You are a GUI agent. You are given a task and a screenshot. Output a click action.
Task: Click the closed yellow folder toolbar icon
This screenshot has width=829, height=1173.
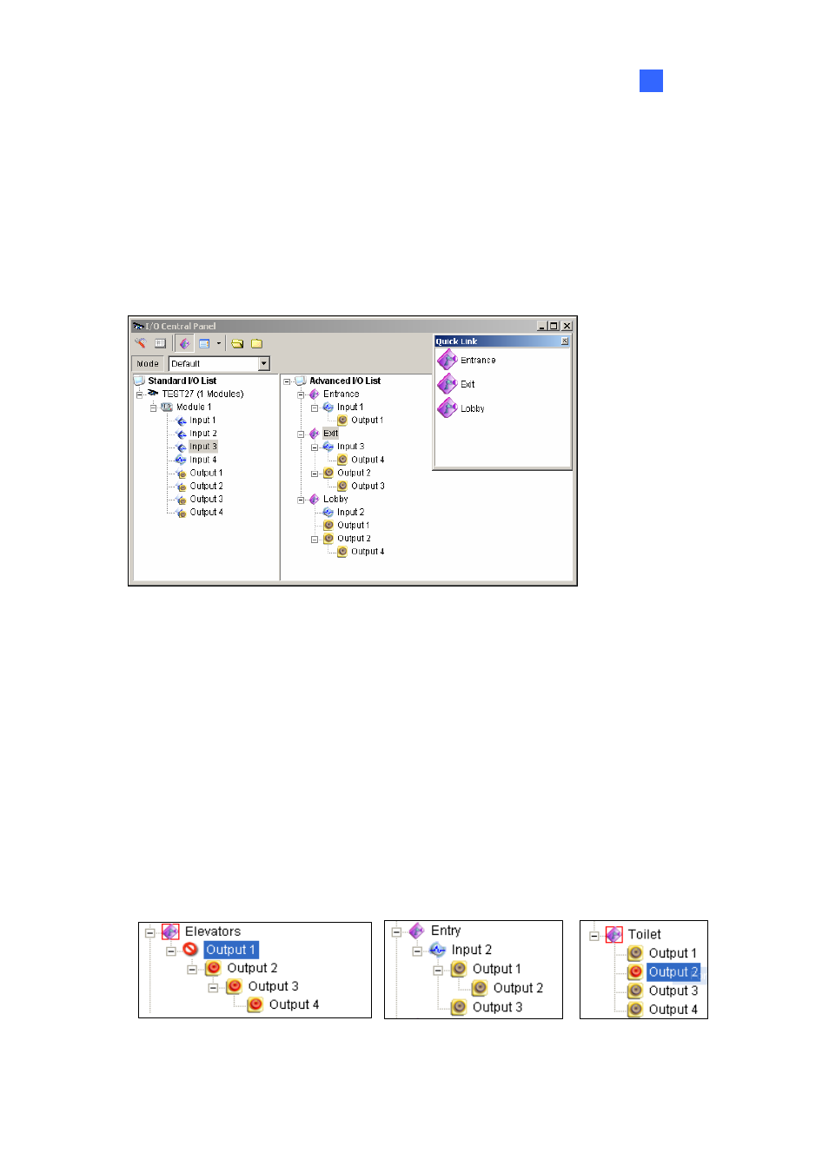point(257,343)
